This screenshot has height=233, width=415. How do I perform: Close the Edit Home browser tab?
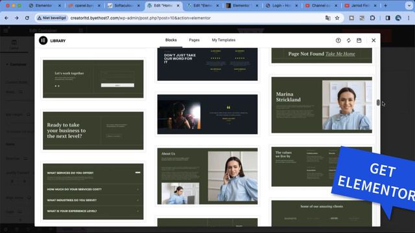coord(178,6)
